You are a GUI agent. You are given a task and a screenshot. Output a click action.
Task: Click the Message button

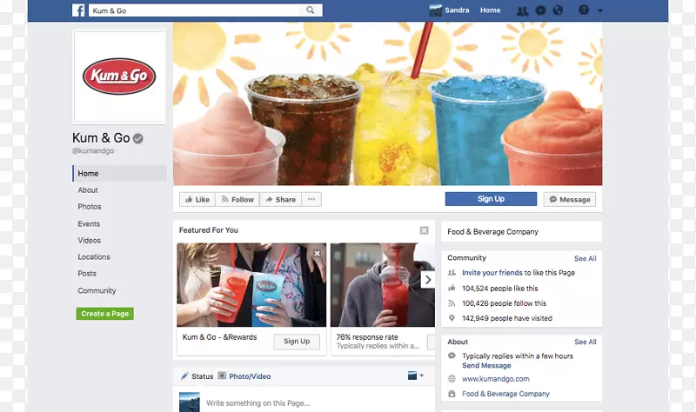click(570, 199)
